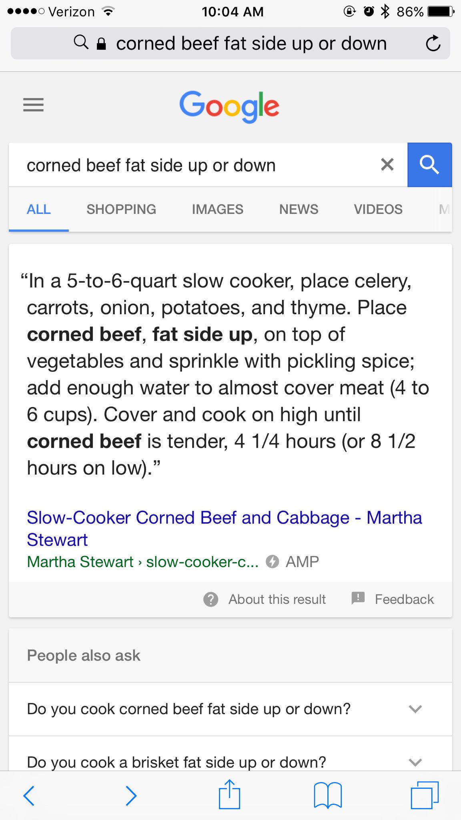Switch to the Shopping tab
Viewport: 461px width, 820px height.
click(121, 209)
